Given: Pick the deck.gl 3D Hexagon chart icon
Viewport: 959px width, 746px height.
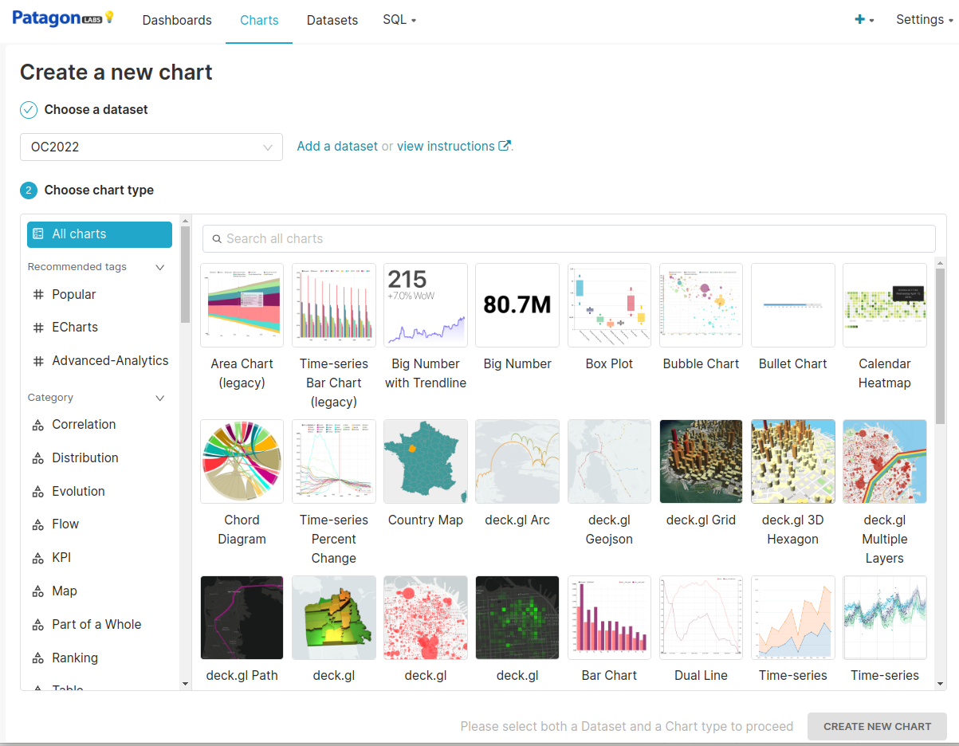Looking at the screenshot, I should [792, 461].
